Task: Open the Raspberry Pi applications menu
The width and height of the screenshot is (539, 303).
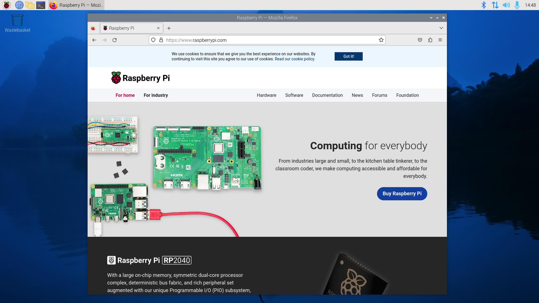Action: coord(6,5)
